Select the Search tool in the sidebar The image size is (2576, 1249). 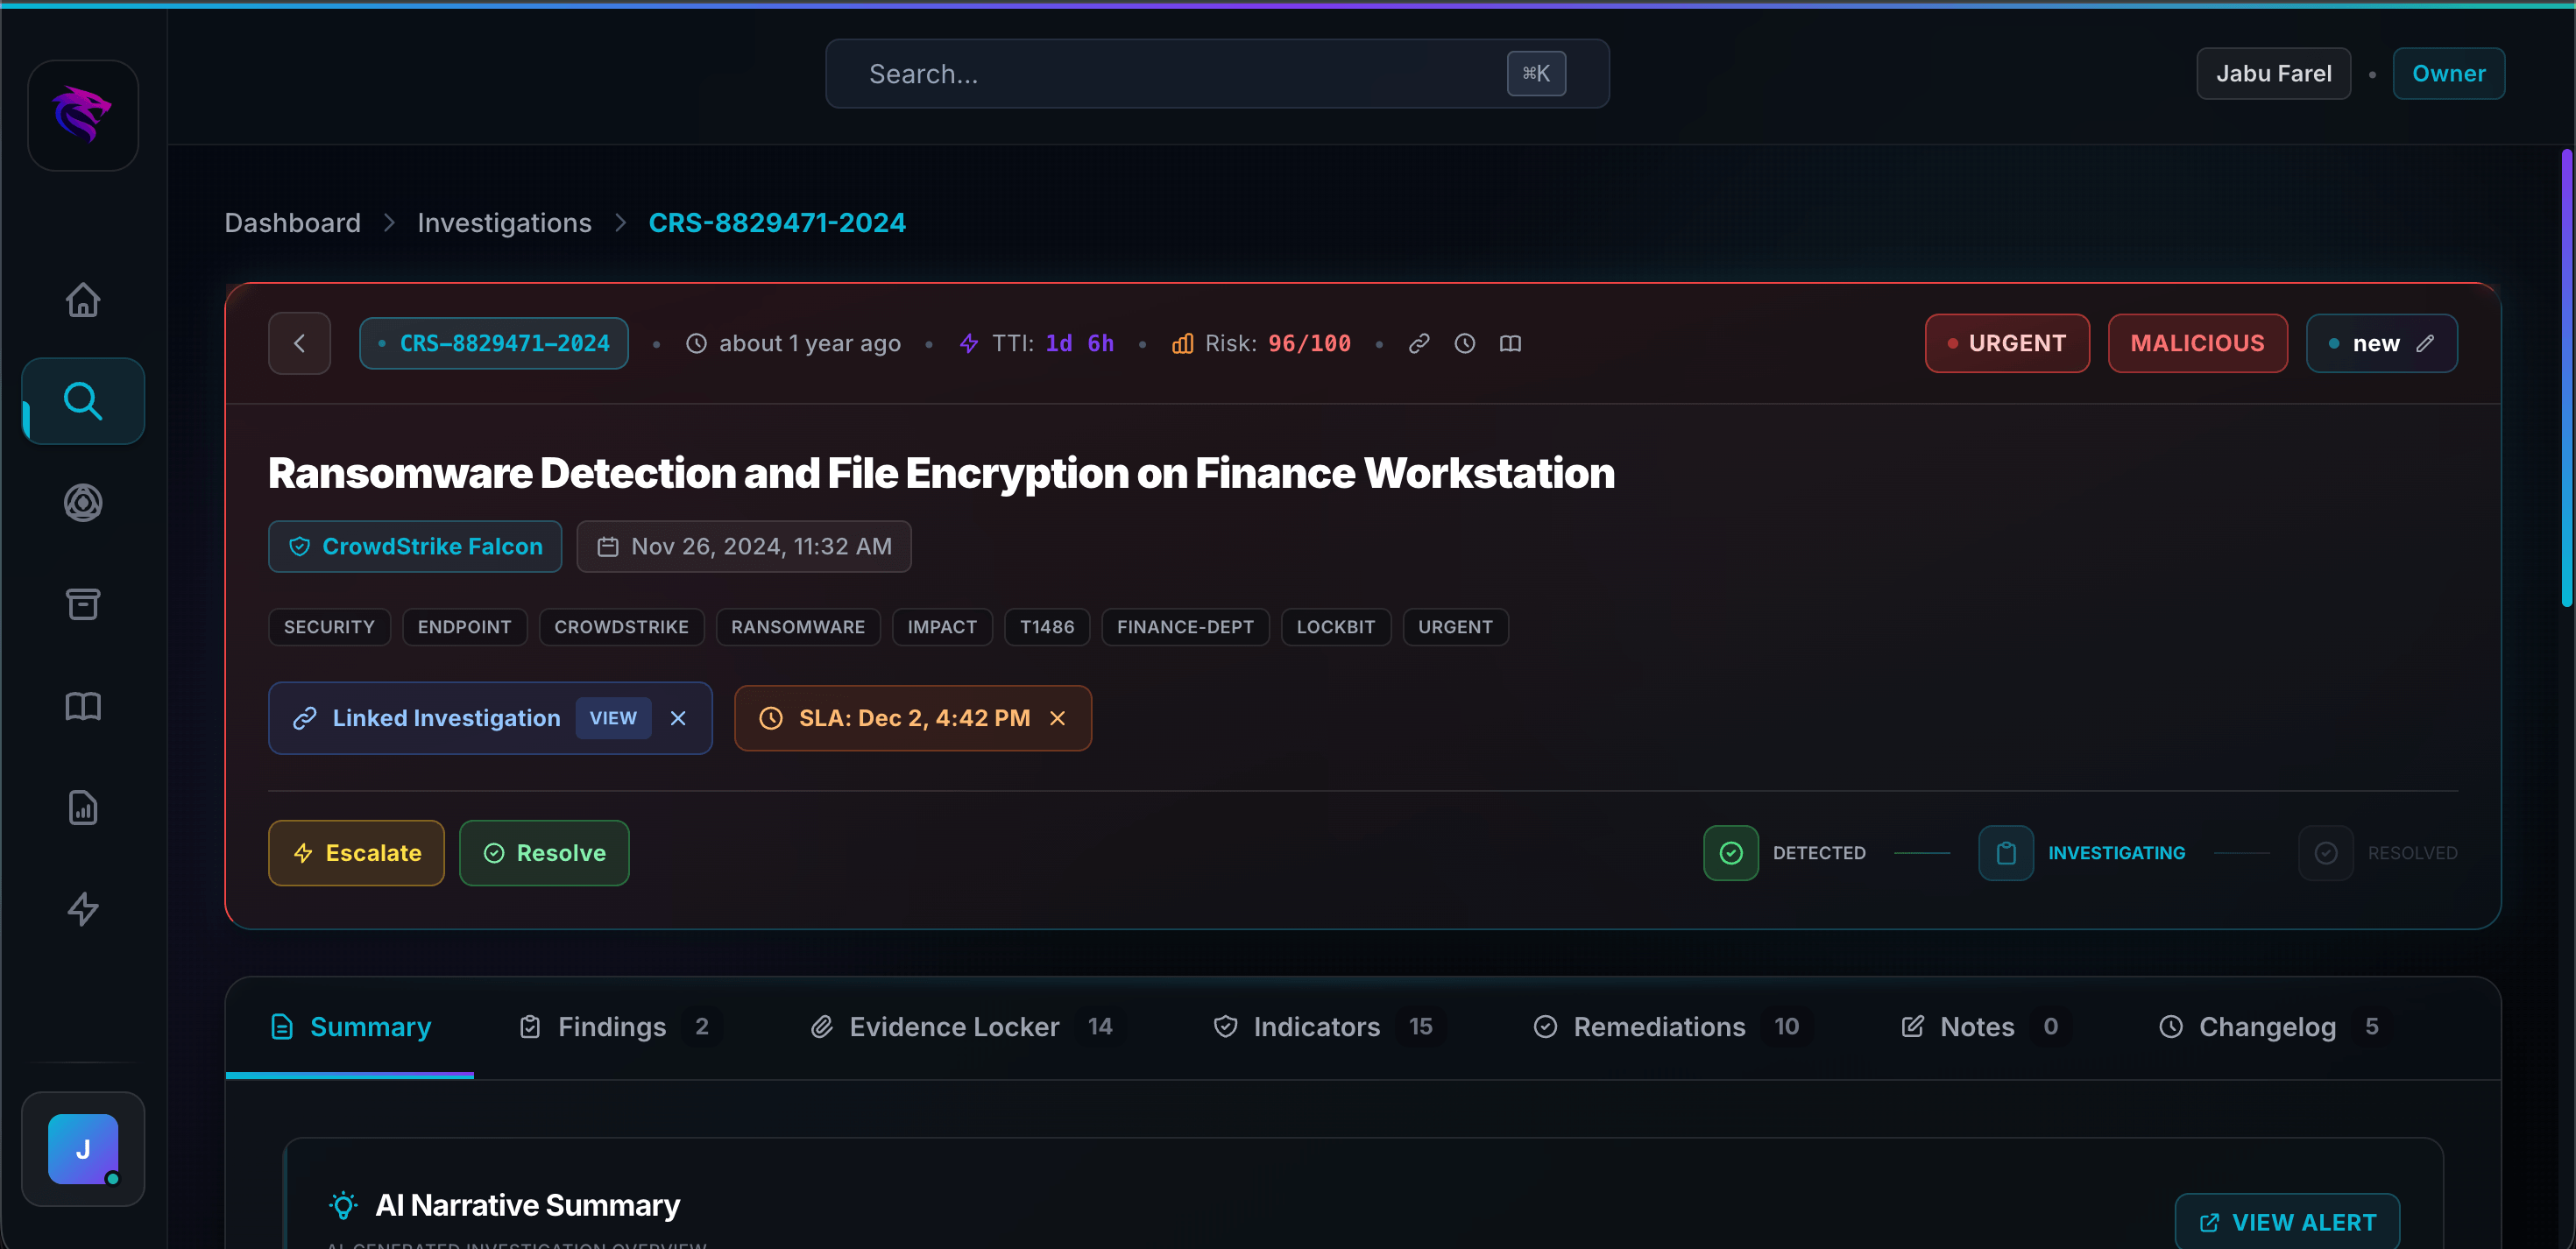tap(83, 401)
